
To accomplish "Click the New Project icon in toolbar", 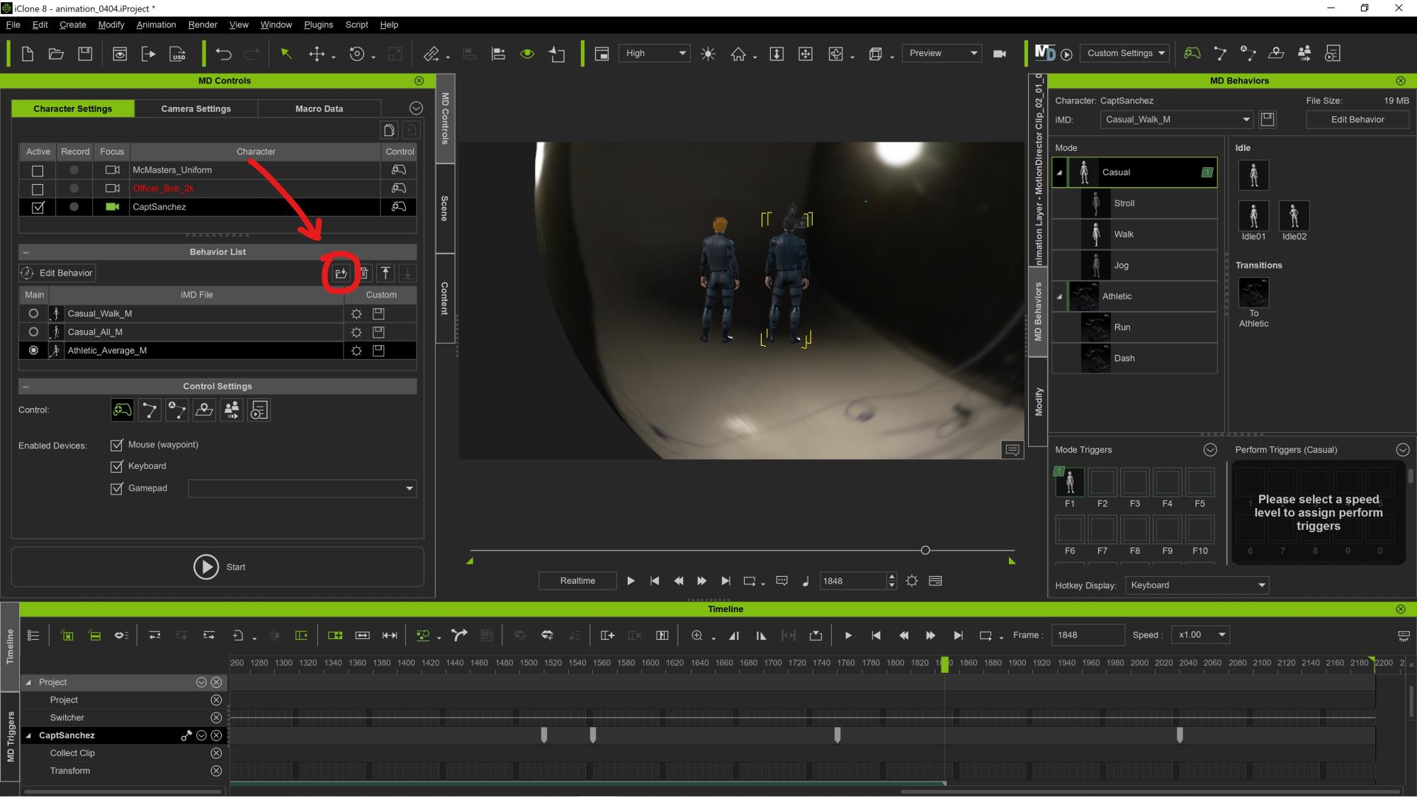I will pos(28,54).
